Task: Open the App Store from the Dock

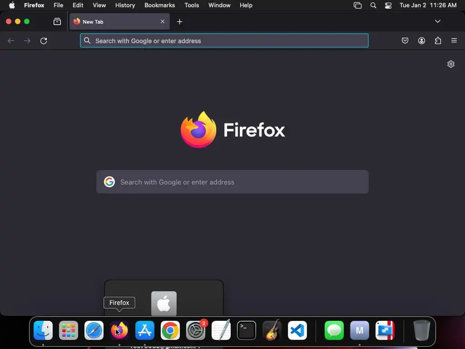Action: [145, 330]
